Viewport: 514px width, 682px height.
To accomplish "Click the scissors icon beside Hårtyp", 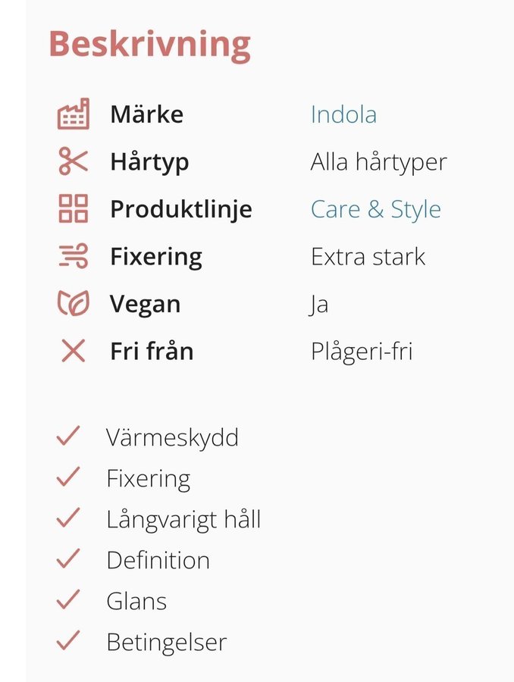I will click(x=74, y=161).
